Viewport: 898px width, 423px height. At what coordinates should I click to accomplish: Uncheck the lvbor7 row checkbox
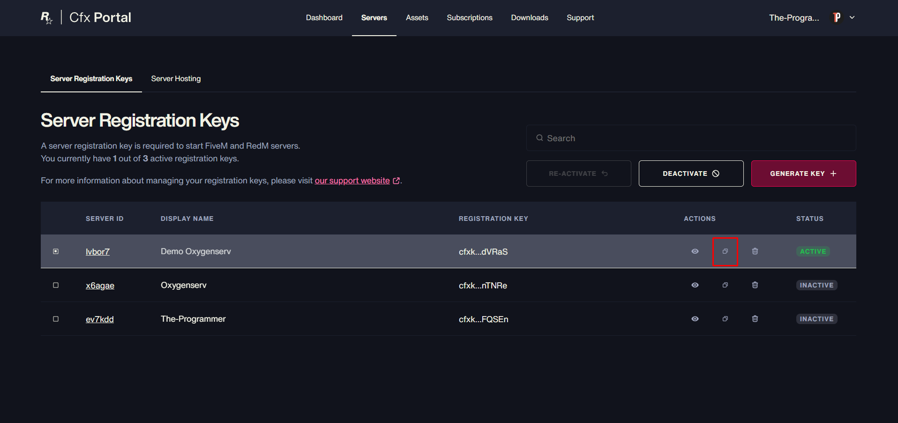(x=56, y=251)
